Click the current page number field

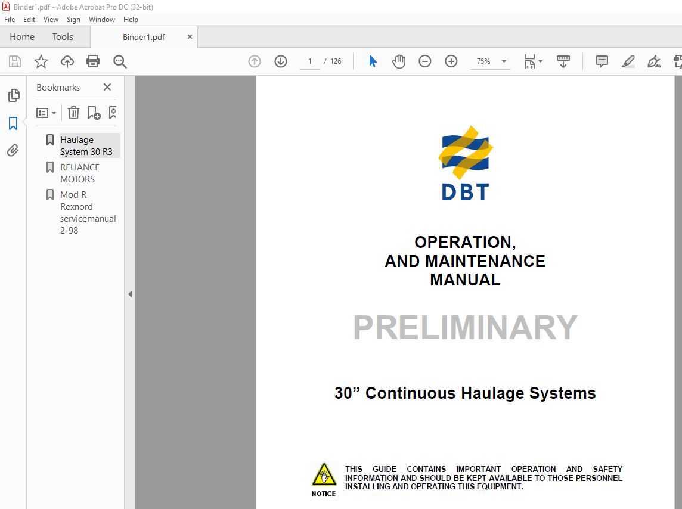309,61
